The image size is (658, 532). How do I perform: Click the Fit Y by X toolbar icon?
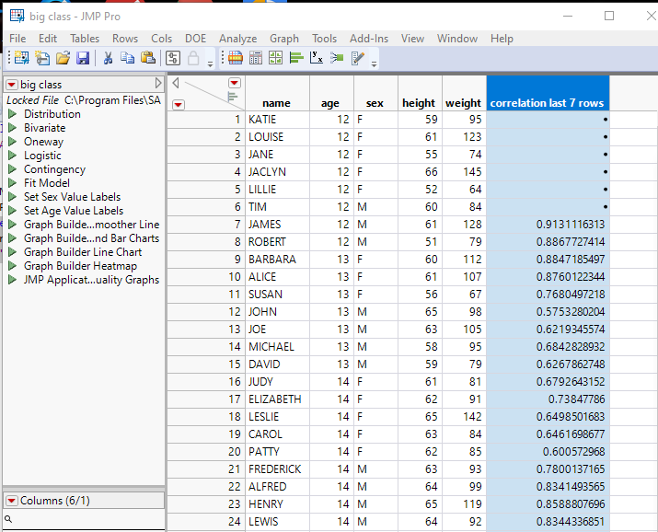[317, 59]
